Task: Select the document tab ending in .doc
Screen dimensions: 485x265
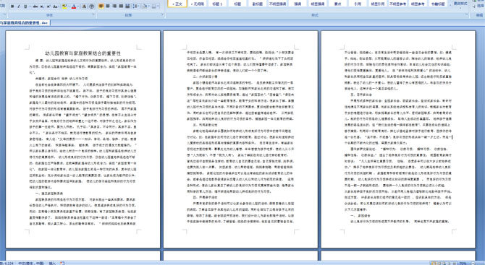Action: point(25,23)
